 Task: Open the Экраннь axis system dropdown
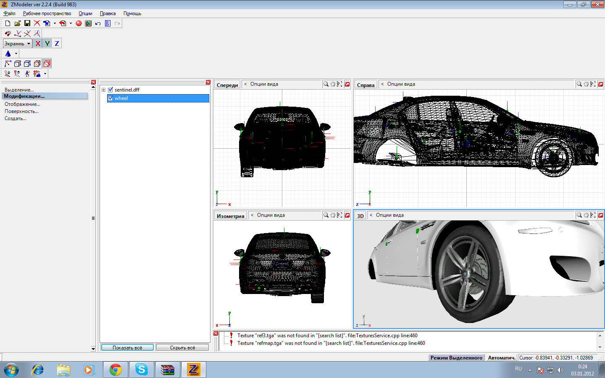click(18, 44)
